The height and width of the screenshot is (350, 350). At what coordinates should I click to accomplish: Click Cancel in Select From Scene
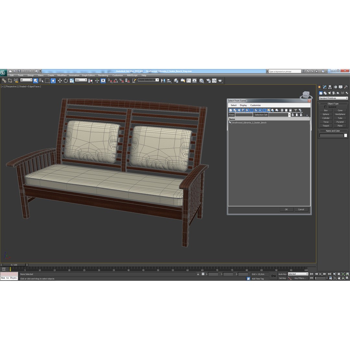301,209
